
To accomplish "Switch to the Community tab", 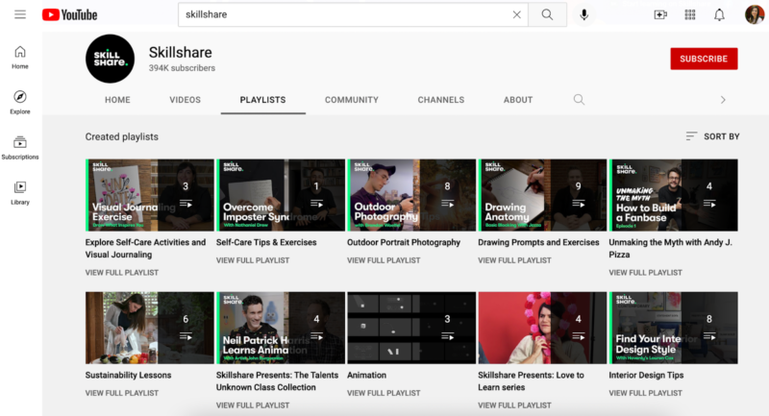I will tap(351, 100).
